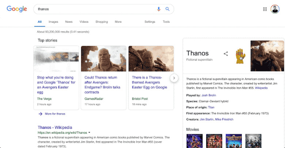Click the Thanos knowledge panel photo

[x=267, y=56]
